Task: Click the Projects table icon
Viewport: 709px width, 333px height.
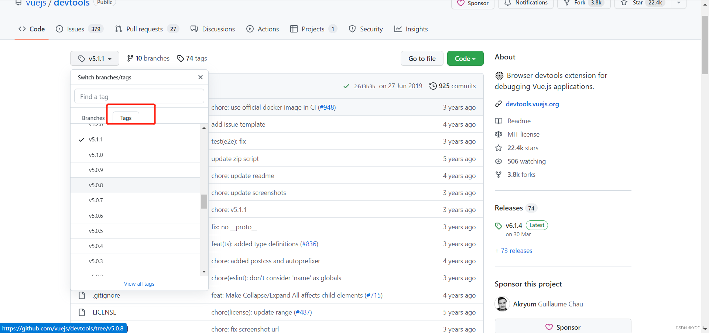Action: coord(294,29)
